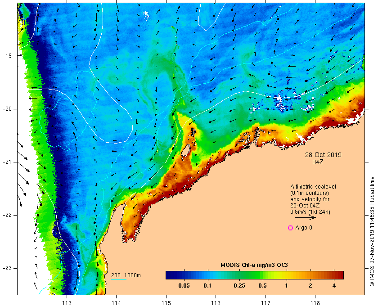The height and width of the screenshot is (306, 378).
Task: Click the green middle of the colorbar
Action: [255, 275]
